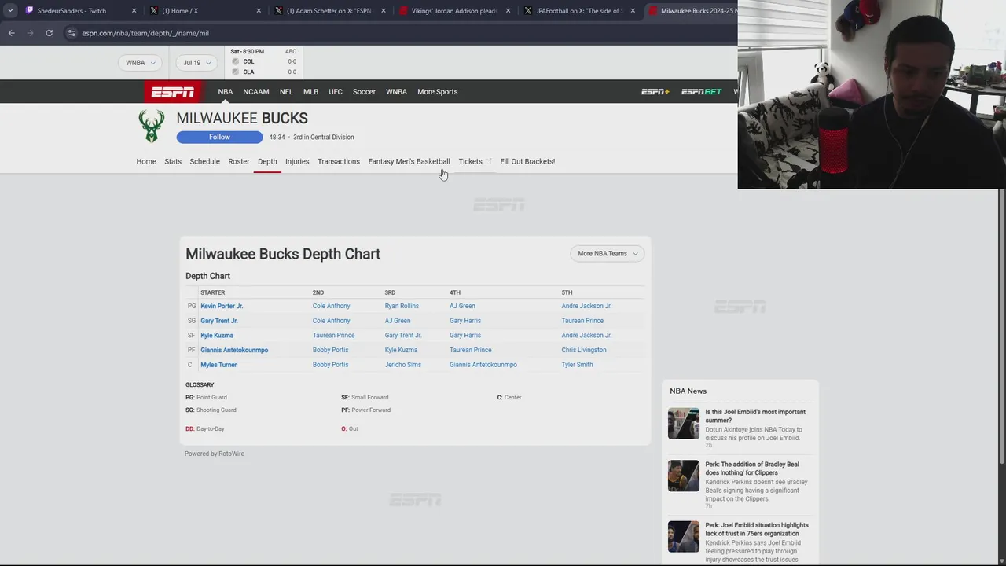Open NBA in ESPN navigation

(226, 92)
